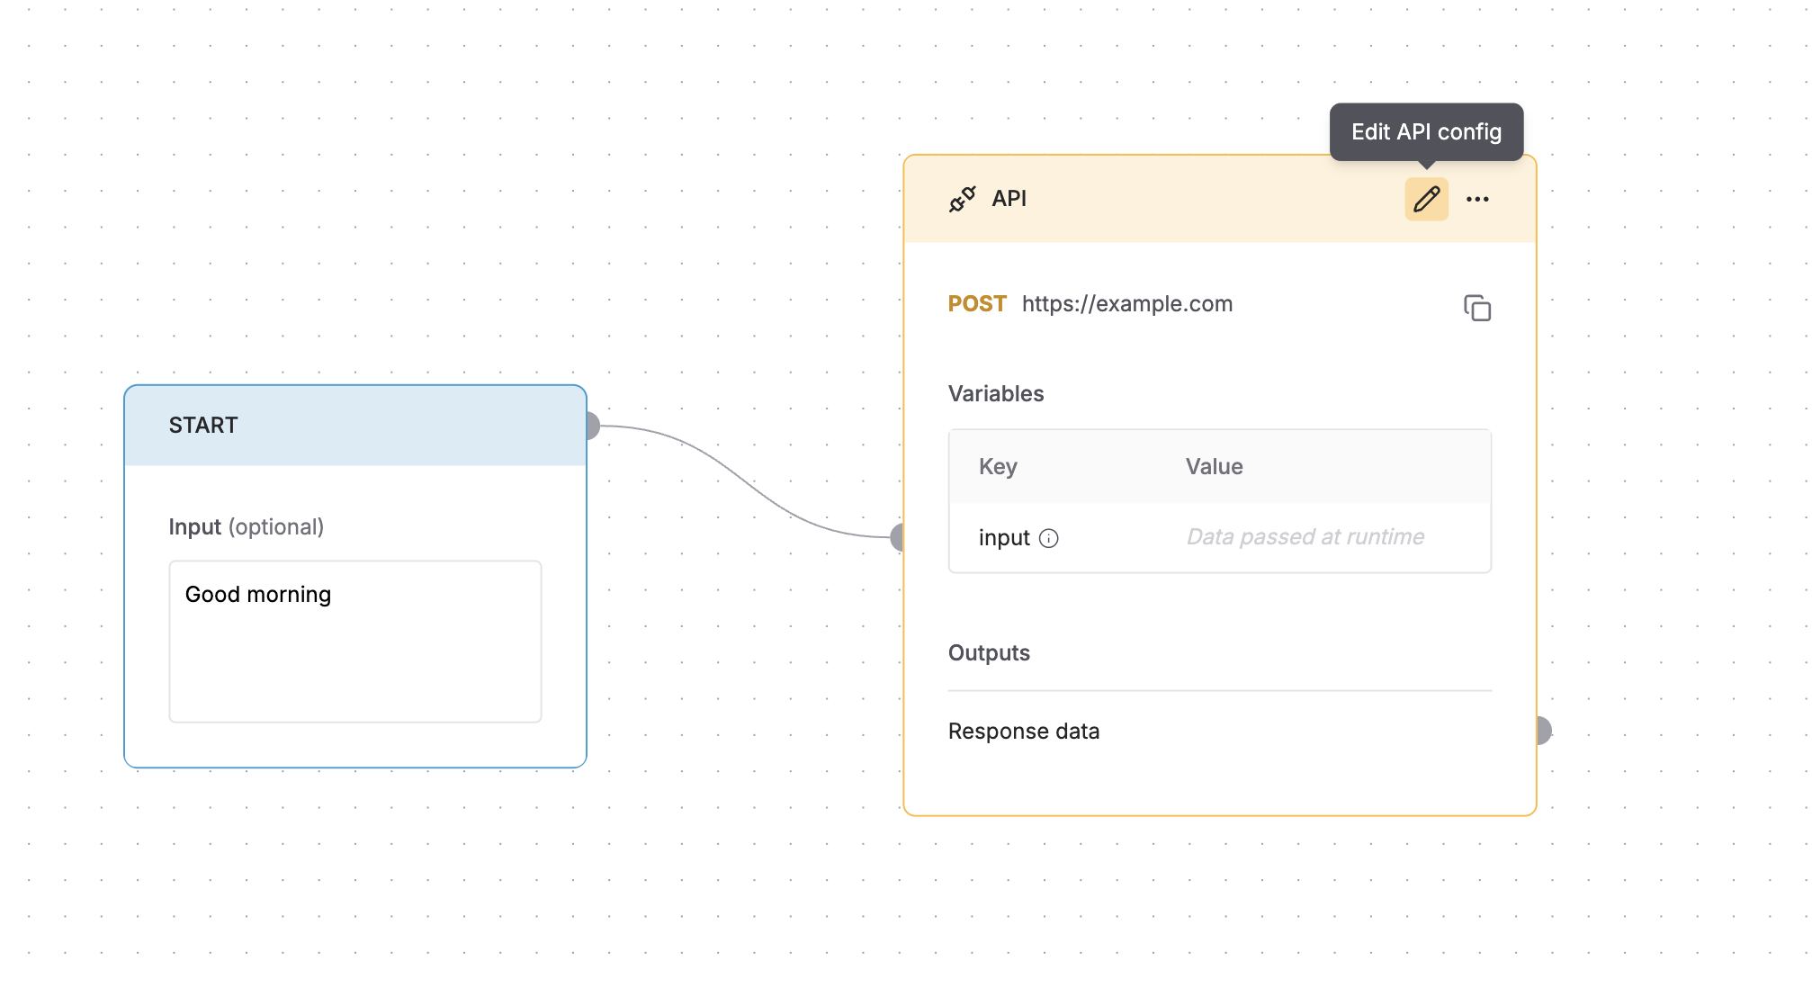Click the Key column header in Variables table
This screenshot has width=1812, height=988.
click(998, 466)
